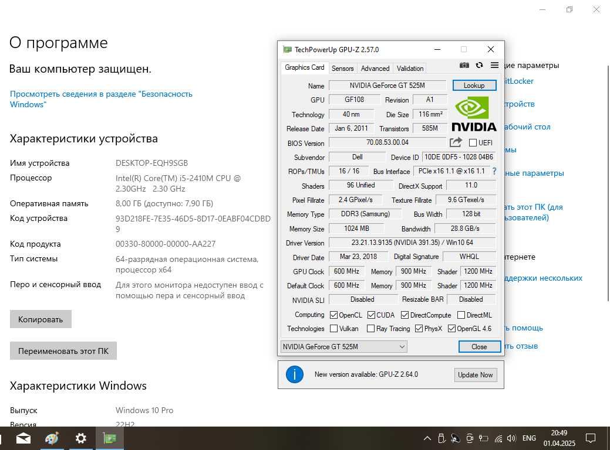Viewport: 610px width, 450px height.
Task: Toggle the OpenCL checkbox
Action: point(333,315)
